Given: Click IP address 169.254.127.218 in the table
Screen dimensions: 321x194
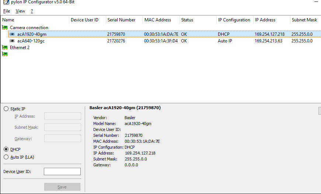Looking at the screenshot, I should tap(270, 34).
